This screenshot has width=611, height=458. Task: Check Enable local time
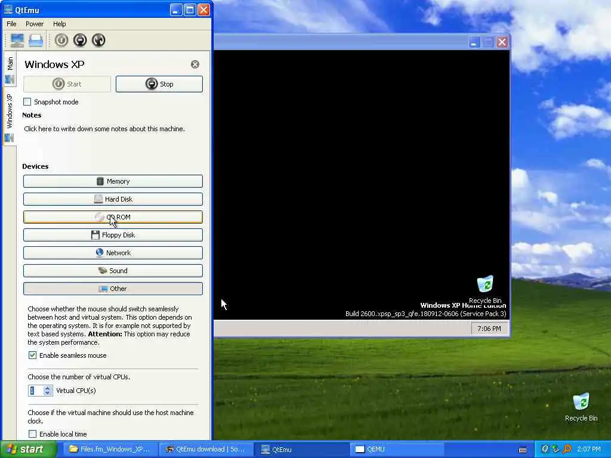coord(32,434)
